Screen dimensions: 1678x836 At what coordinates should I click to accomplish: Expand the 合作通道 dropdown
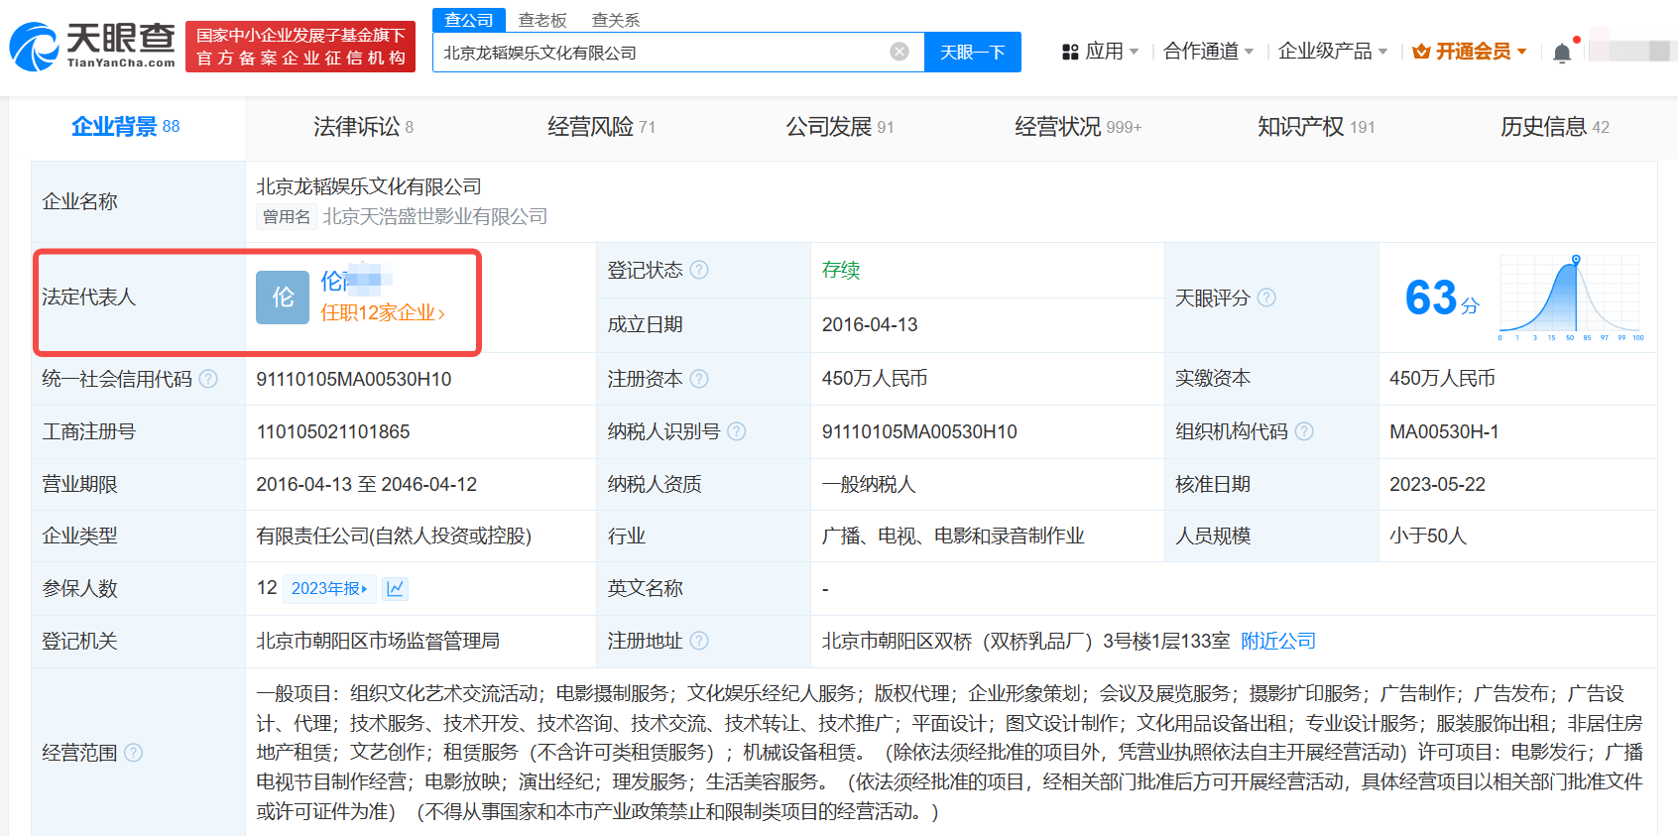click(1249, 52)
